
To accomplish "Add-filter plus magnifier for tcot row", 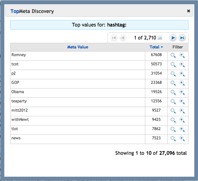I will click(x=182, y=65).
